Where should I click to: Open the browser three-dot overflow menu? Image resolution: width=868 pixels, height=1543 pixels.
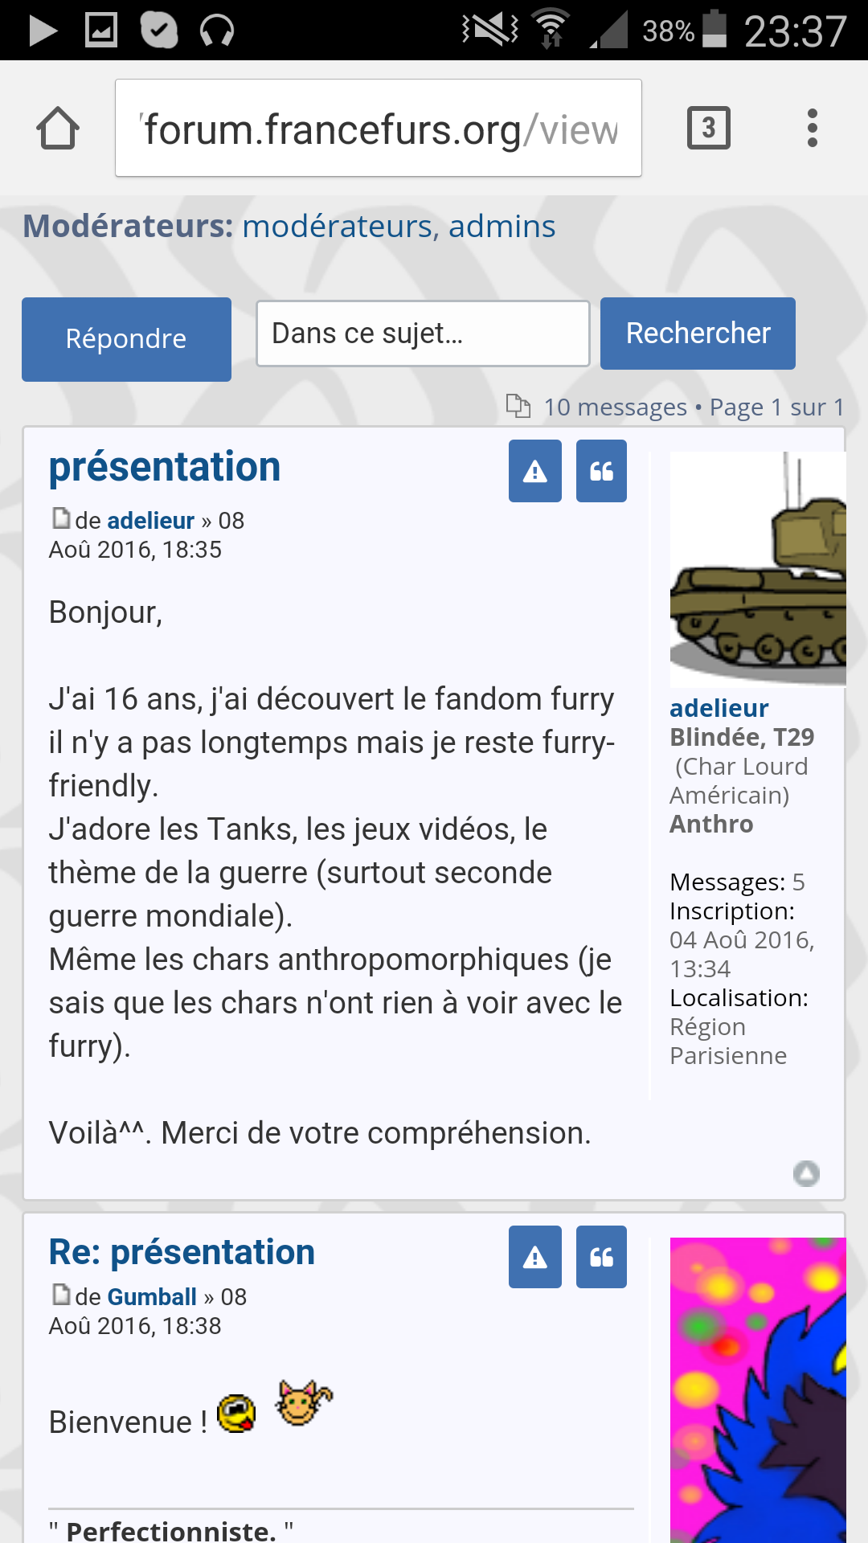point(812,128)
